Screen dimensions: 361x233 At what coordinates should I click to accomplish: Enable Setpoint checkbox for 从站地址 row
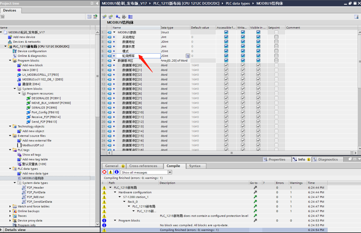coord(276,37)
